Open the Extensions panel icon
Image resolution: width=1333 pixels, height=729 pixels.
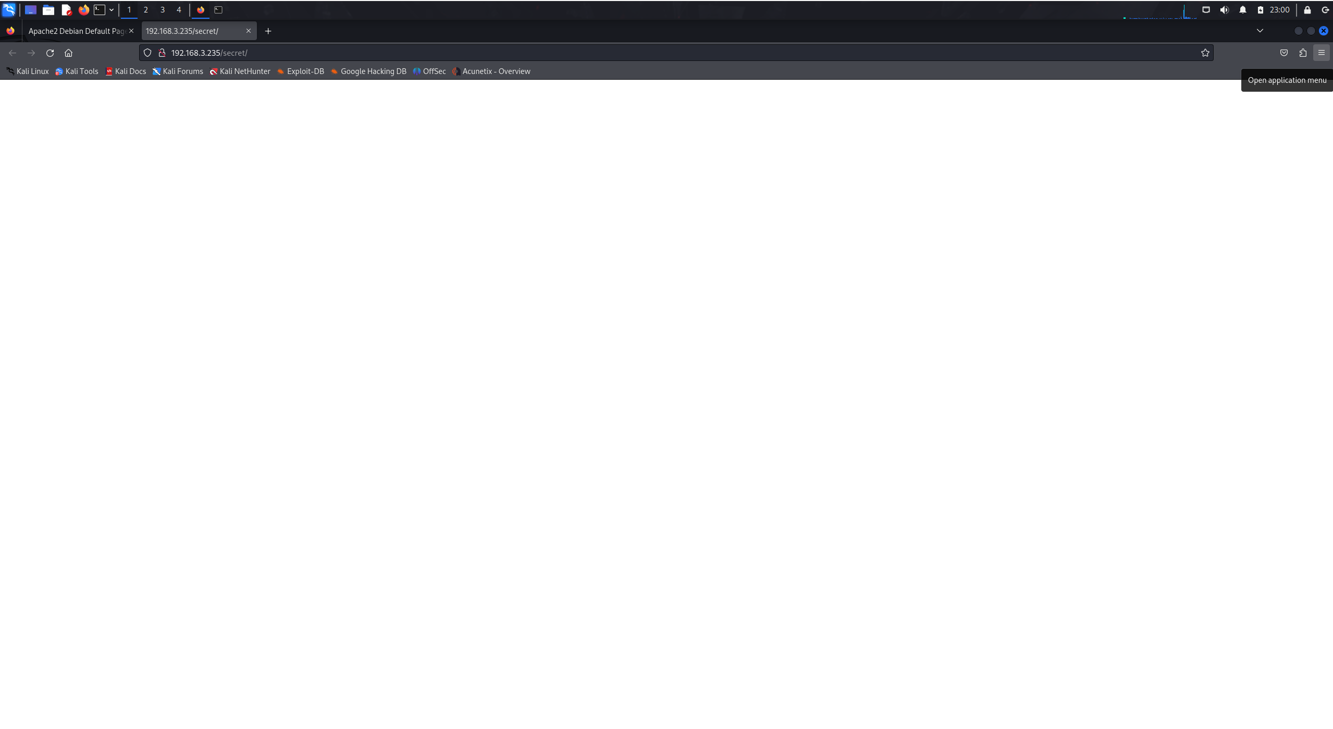click(x=1303, y=53)
